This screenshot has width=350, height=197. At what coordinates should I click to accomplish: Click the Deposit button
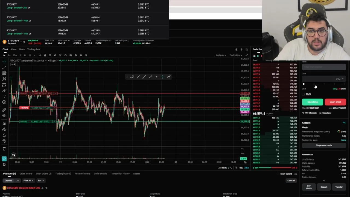(324, 187)
